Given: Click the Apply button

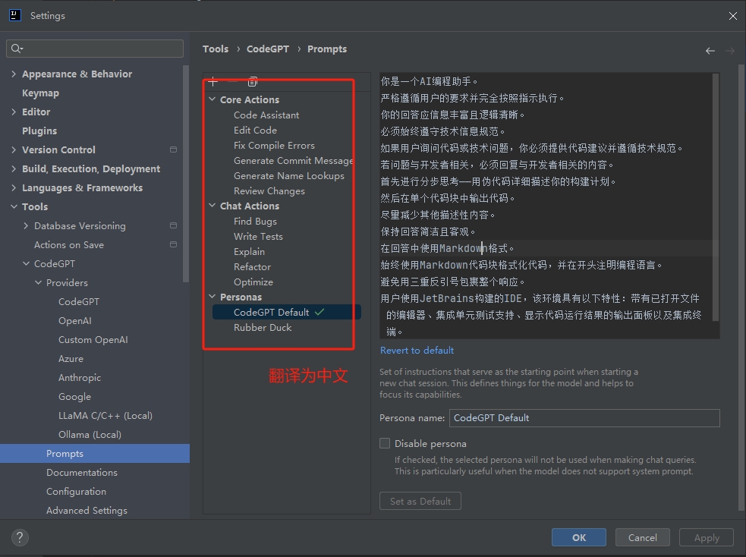Looking at the screenshot, I should (707, 537).
